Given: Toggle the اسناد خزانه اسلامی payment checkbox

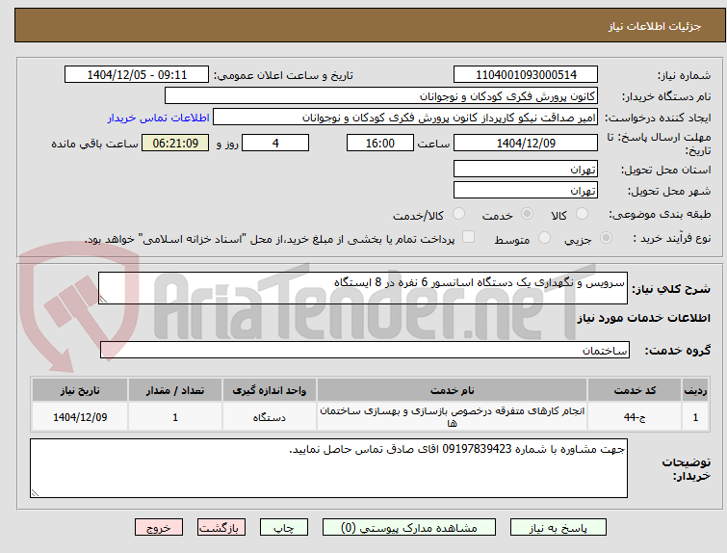Looking at the screenshot, I should point(469,237).
